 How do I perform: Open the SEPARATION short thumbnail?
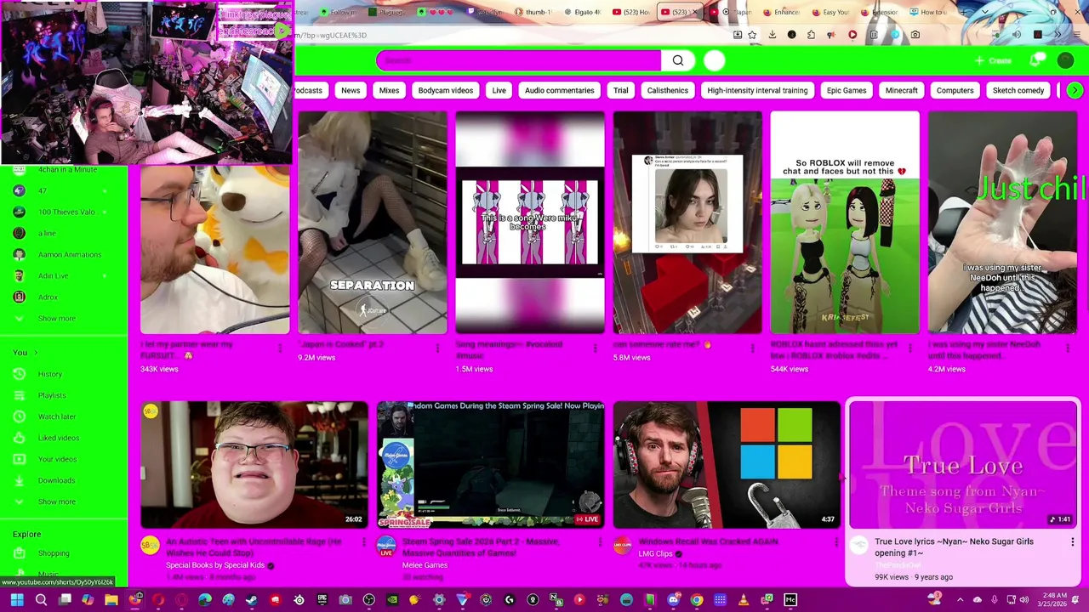[373, 223]
